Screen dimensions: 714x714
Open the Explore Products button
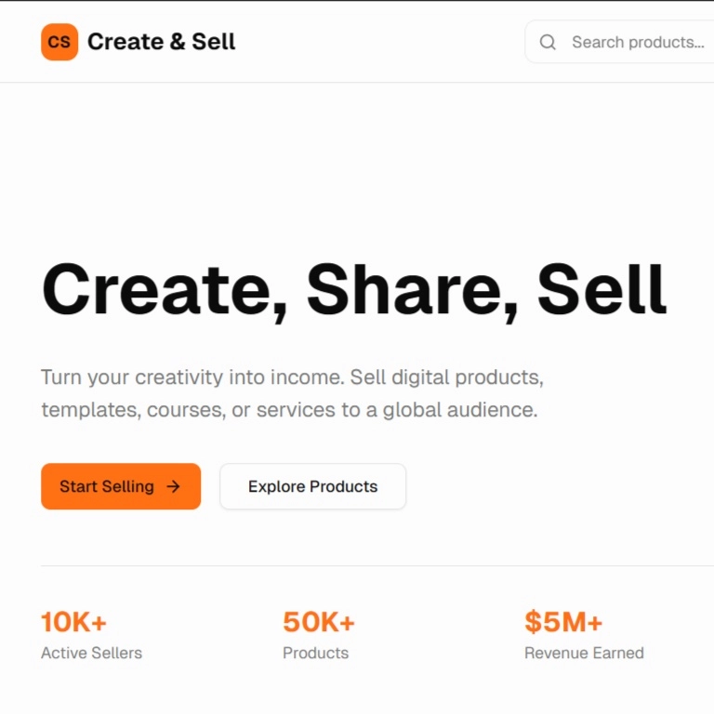click(312, 486)
